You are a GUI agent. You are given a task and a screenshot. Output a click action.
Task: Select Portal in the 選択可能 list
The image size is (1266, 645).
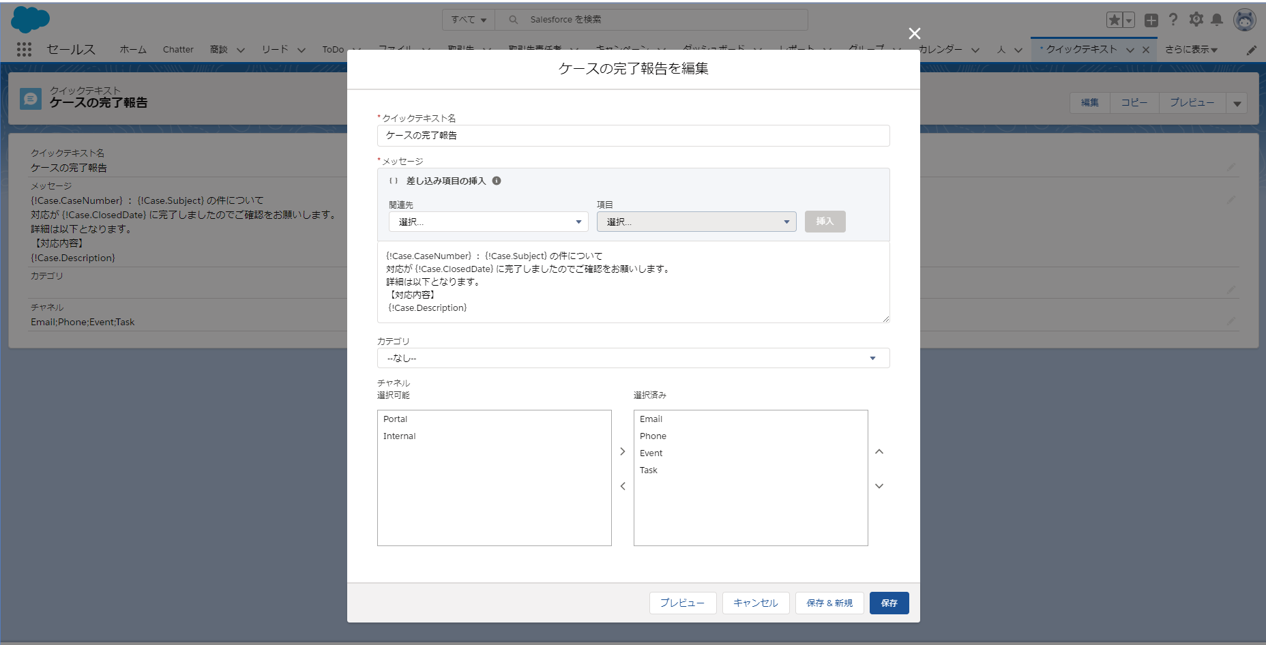(494, 419)
